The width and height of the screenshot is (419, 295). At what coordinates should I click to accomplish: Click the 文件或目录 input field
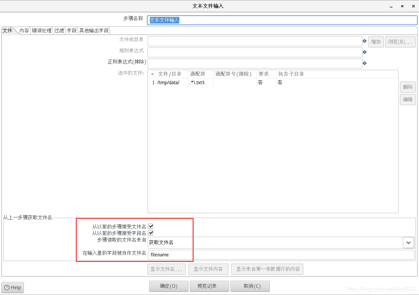coord(255,41)
